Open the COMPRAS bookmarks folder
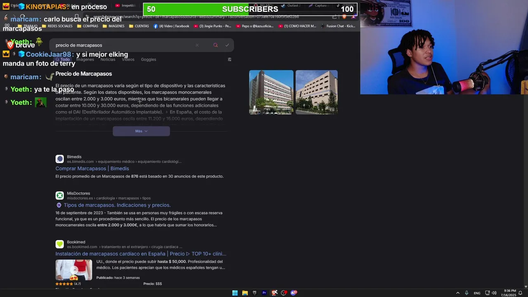 (x=87, y=26)
